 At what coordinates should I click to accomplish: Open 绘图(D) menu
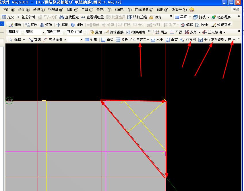coord(24,10)
